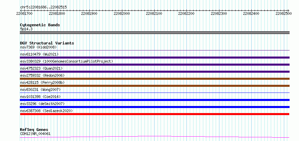Open variant nsv428115 (Perry2008b) label
Image resolution: width=299 pixels, height=141 pixels.
point(42,82)
